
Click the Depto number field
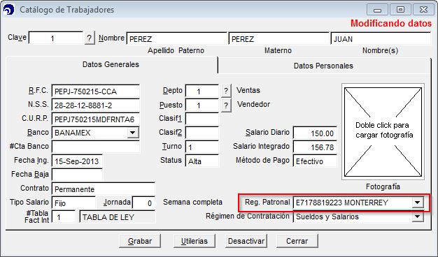click(x=202, y=91)
